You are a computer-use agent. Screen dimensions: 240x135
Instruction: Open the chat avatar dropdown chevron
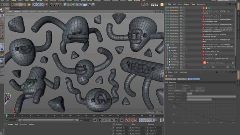tap(208, 63)
